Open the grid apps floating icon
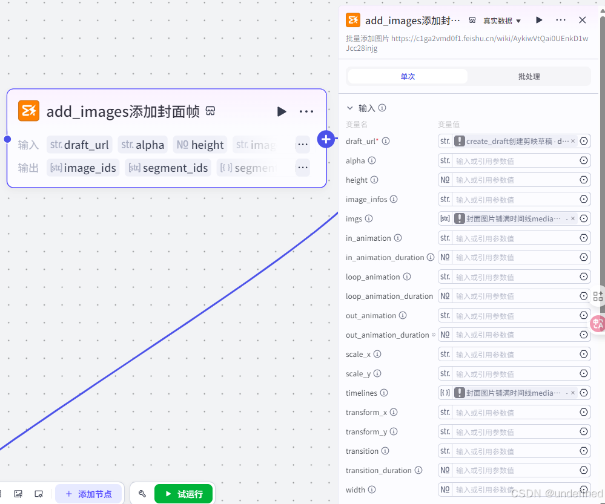The height and width of the screenshot is (504, 605). pos(598,296)
